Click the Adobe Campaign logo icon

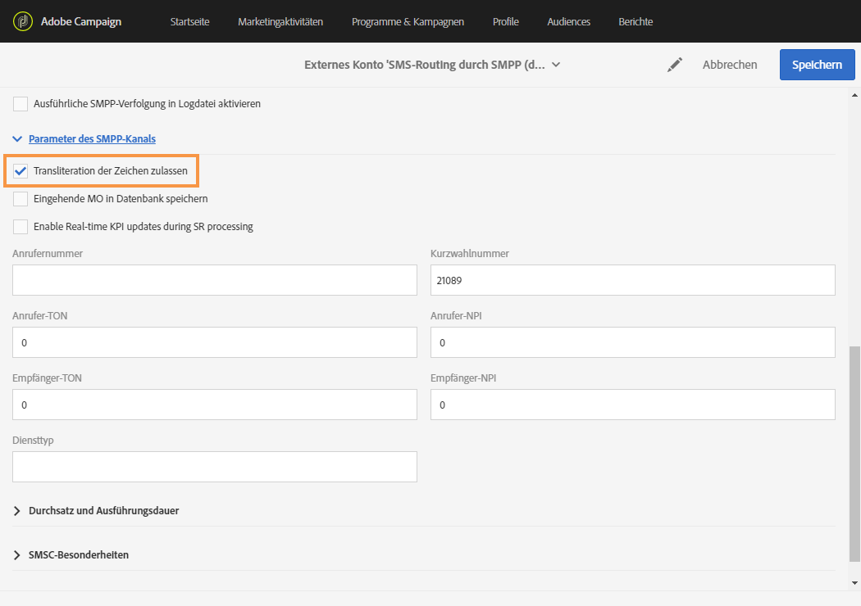(x=23, y=21)
